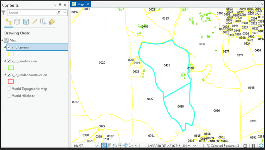Select List By Selection icon
Image resolution: width=265 pixels, height=150 pixels.
coord(26,22)
